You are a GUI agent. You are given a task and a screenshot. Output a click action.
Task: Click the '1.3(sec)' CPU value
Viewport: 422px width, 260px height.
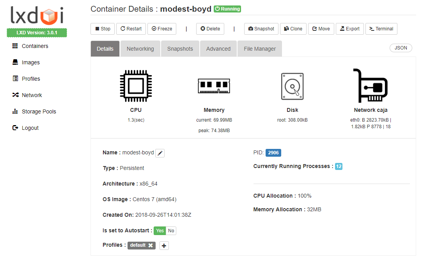[x=136, y=120]
